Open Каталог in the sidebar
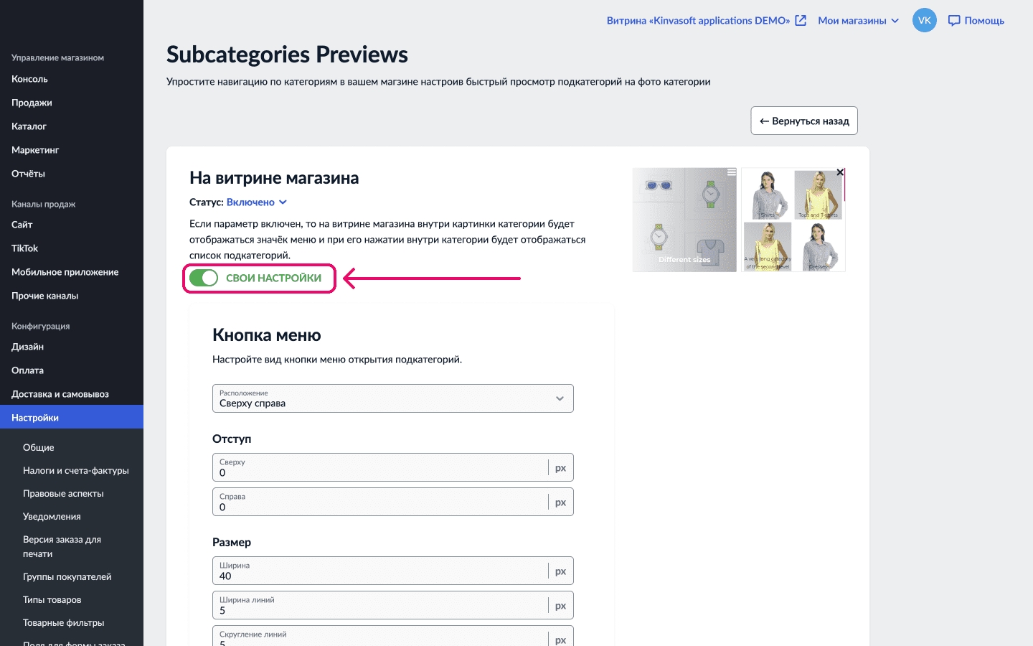The width and height of the screenshot is (1033, 646). point(29,126)
